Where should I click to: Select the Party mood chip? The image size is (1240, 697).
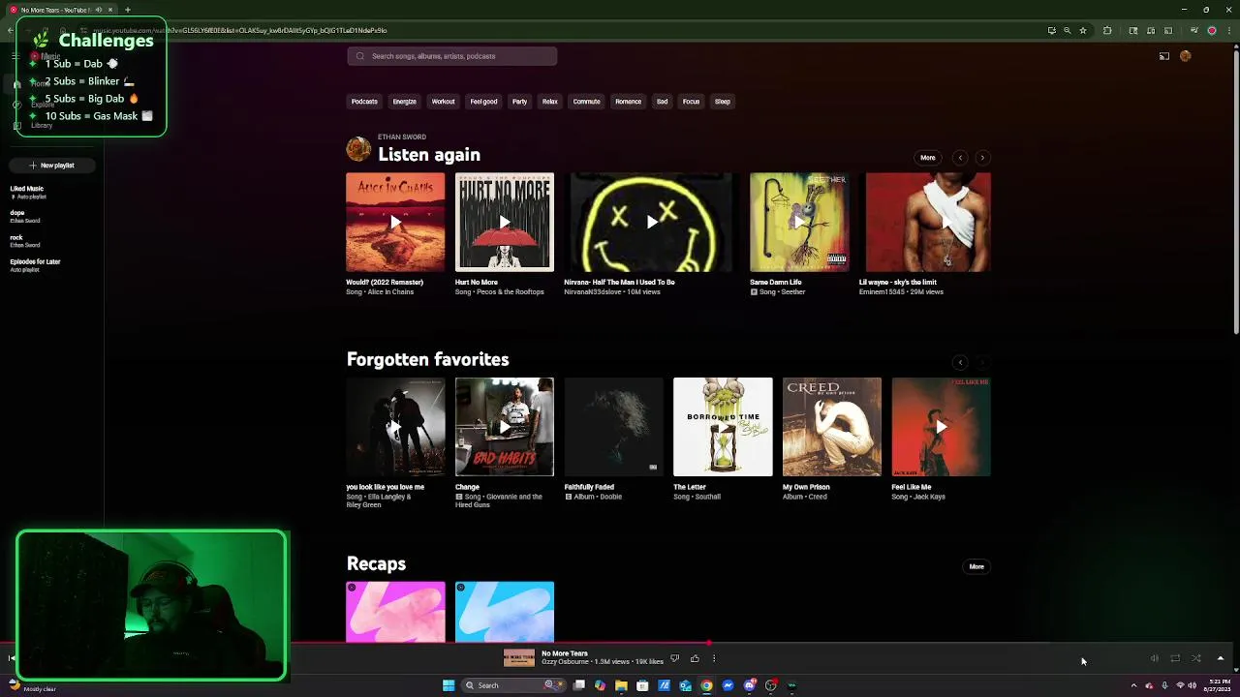tap(519, 102)
